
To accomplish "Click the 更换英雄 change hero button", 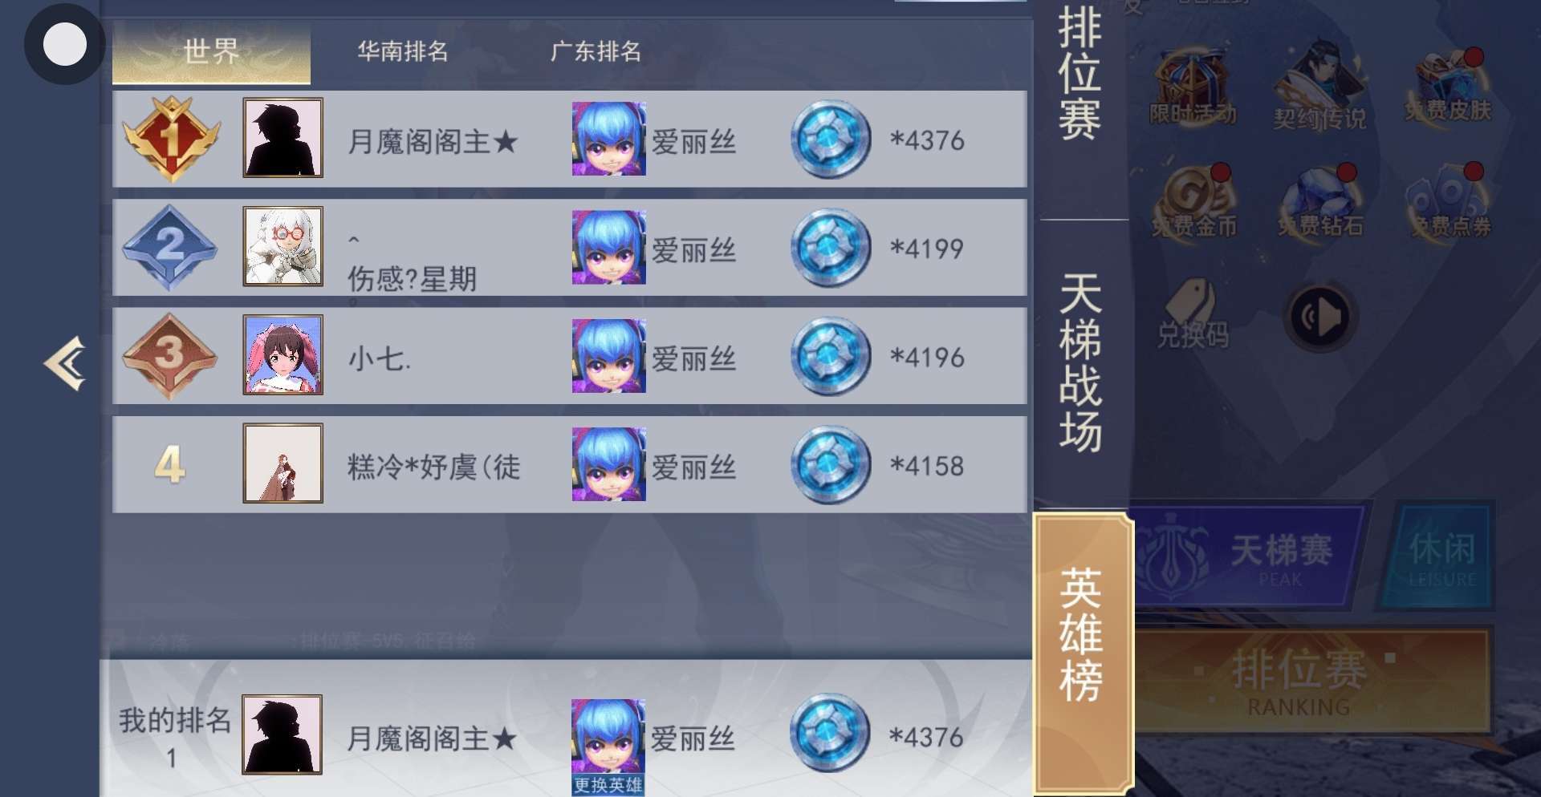I will point(608,785).
